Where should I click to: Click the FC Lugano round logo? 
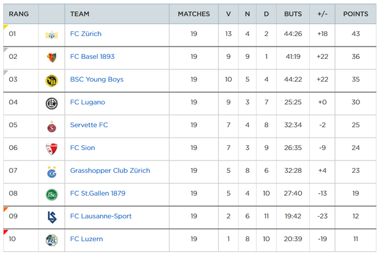[x=52, y=103]
